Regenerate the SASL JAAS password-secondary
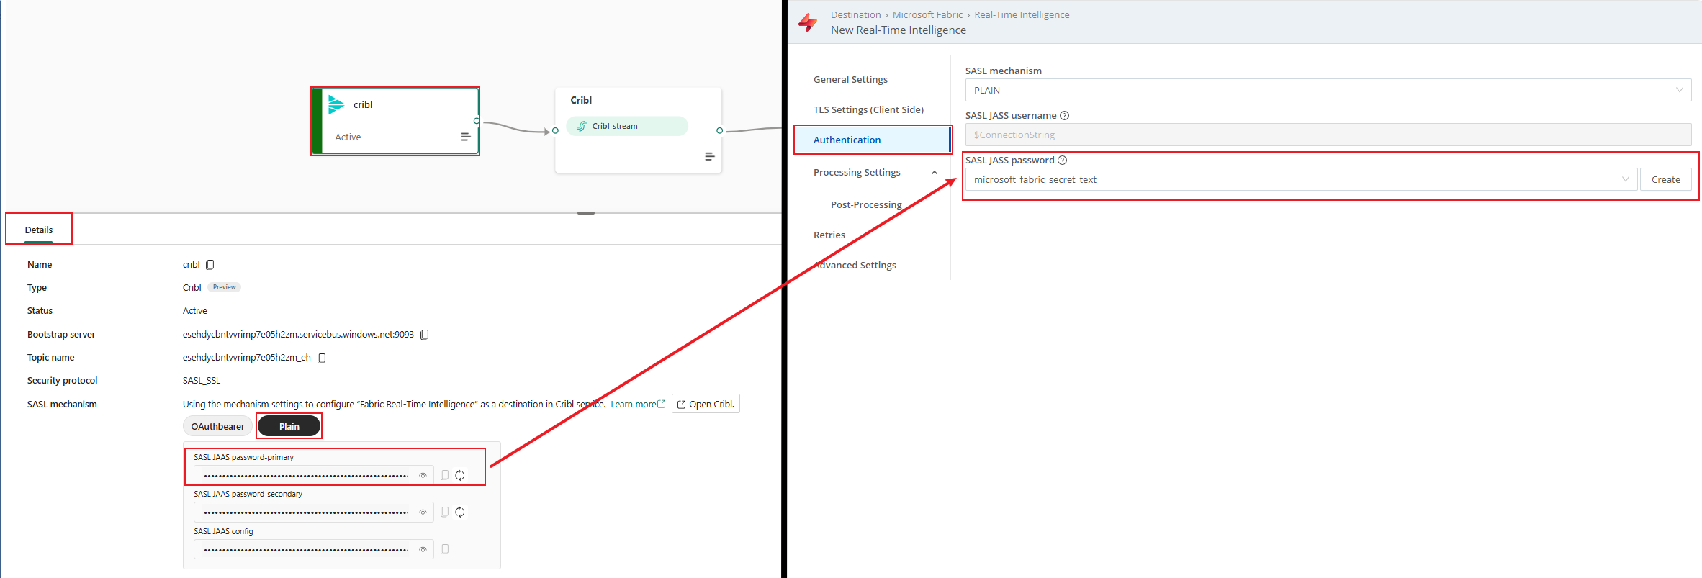This screenshot has width=1702, height=578. [x=460, y=512]
